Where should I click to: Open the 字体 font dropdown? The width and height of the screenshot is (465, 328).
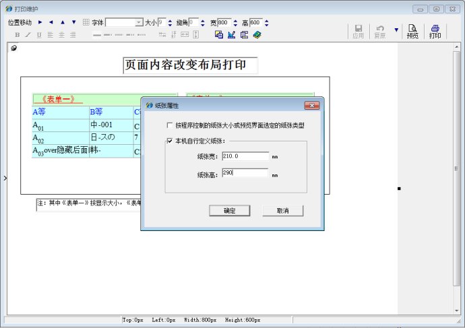[139, 22]
